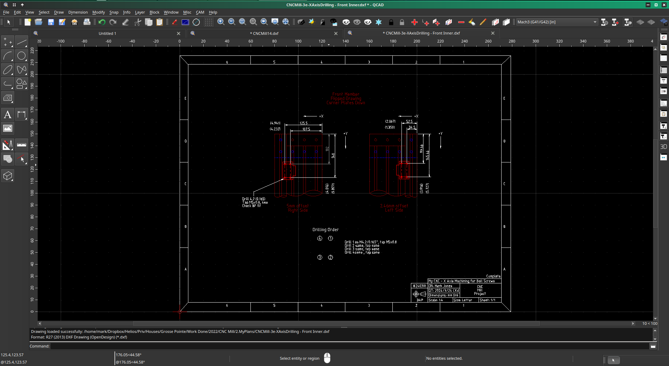Zoom in on the drawing
Image resolution: width=669 pixels, height=366 pixels.
coord(221,22)
